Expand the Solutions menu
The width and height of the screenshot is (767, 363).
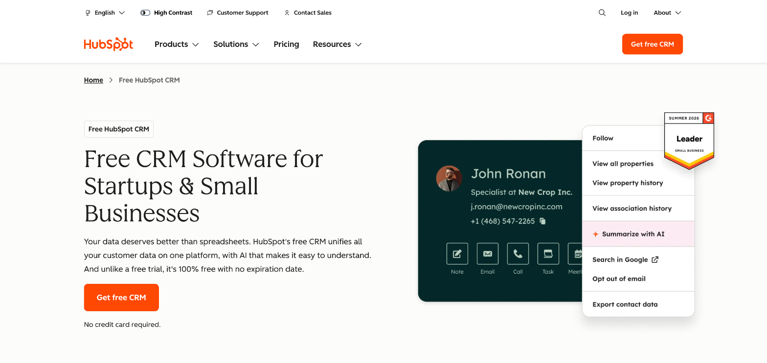(x=236, y=44)
